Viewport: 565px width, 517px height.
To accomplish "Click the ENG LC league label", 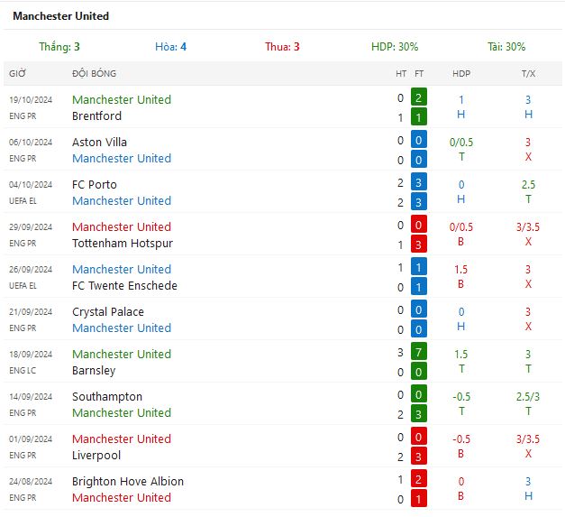I will (23, 371).
